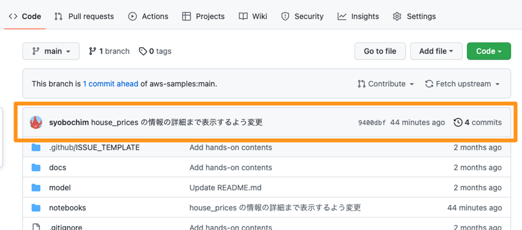522x230 pixels.
Task: Click the Pull requests tab icon
Action: click(58, 16)
